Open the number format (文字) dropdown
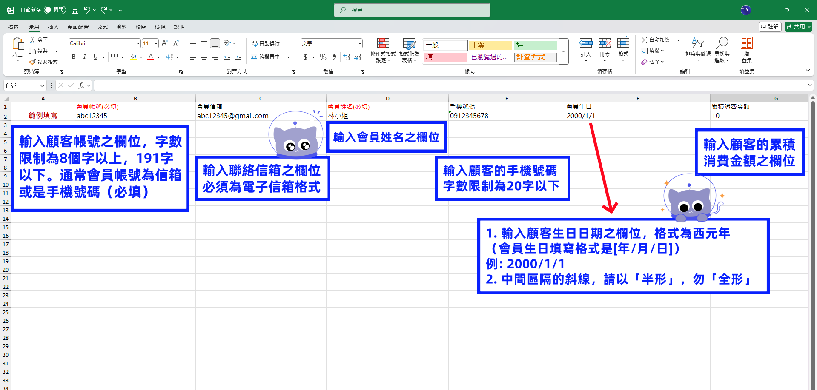The width and height of the screenshot is (817, 390). coord(360,43)
